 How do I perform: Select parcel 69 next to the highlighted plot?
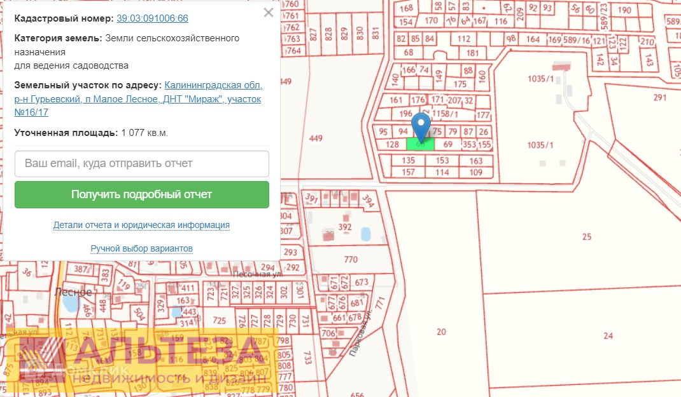448,144
